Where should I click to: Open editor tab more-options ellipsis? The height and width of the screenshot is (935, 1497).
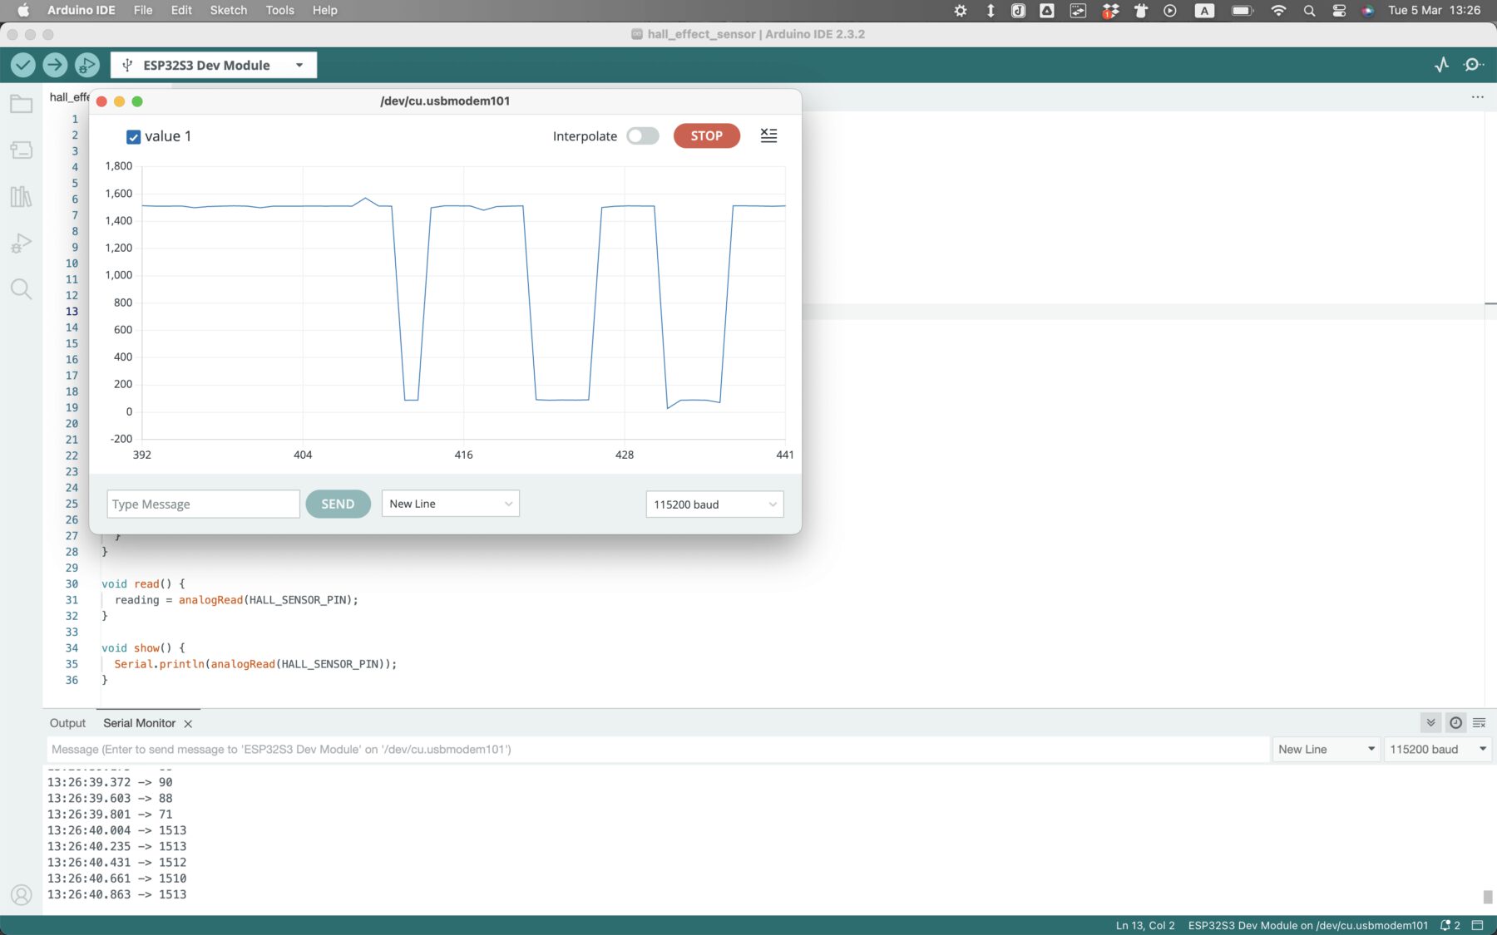click(x=1477, y=97)
